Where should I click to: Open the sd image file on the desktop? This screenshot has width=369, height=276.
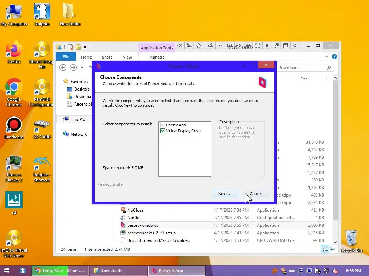pyautogui.click(x=14, y=203)
